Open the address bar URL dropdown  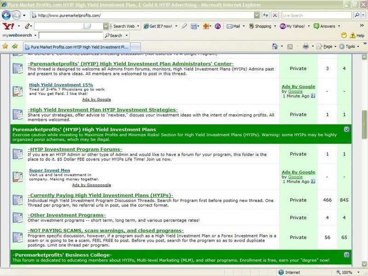(x=257, y=16)
